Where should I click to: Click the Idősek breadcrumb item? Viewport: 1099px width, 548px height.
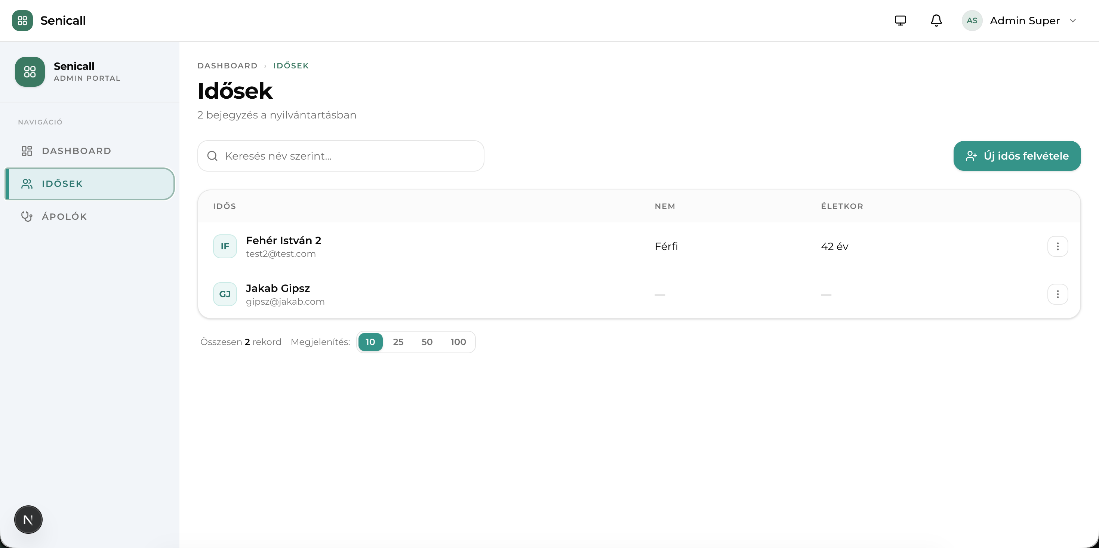click(291, 66)
